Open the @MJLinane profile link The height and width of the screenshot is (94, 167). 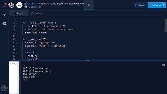click(x=30, y=4)
